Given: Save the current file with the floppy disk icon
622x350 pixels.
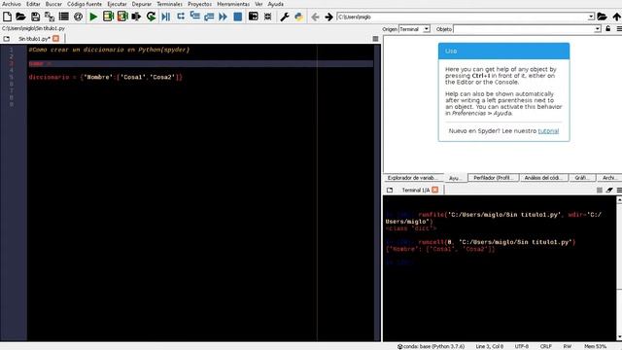Looking at the screenshot, I should pos(35,17).
